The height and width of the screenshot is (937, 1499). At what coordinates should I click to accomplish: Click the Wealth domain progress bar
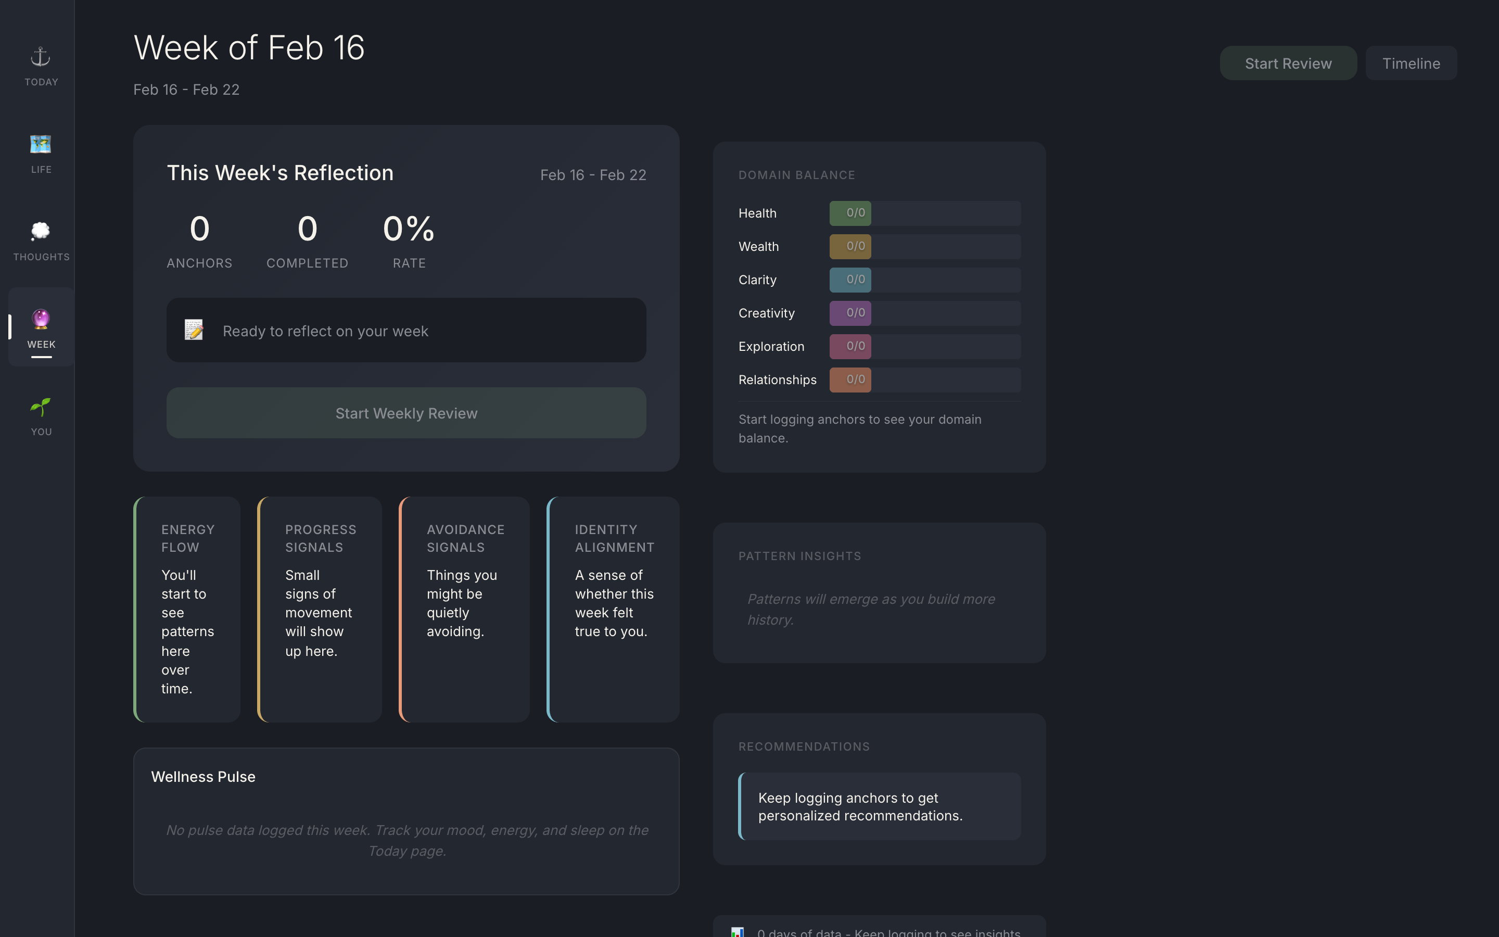[x=924, y=246]
